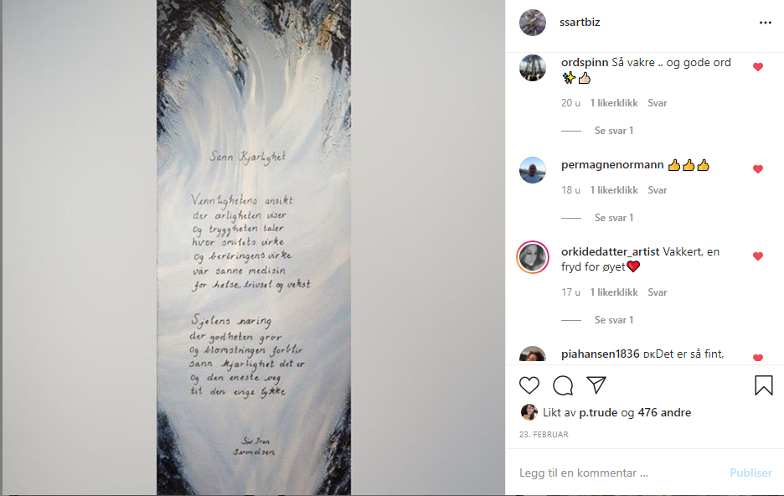The height and width of the screenshot is (496, 784).
Task: Like the post with heart icon
Action: [529, 385]
